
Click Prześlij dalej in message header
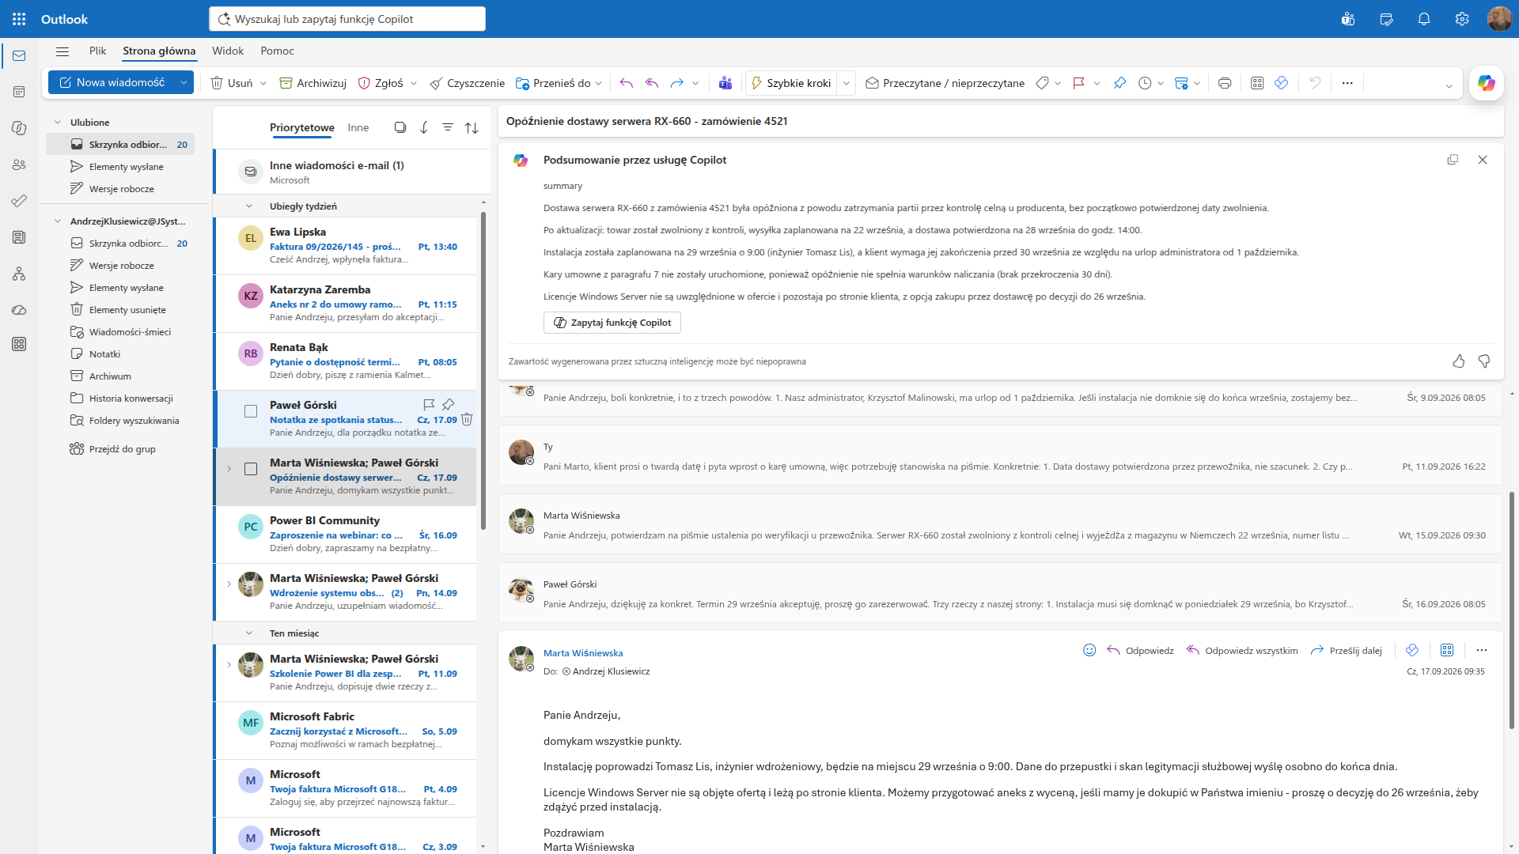point(1347,651)
